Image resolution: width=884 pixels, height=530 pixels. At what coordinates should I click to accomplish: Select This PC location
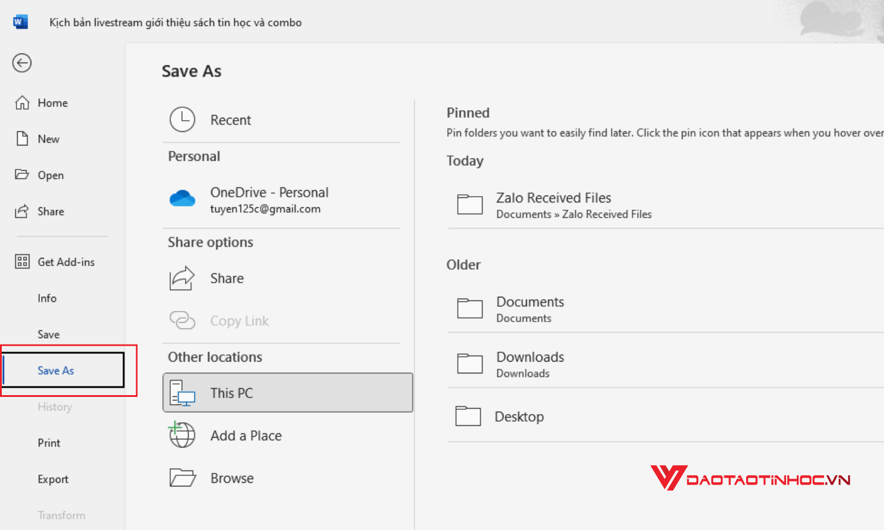[288, 393]
